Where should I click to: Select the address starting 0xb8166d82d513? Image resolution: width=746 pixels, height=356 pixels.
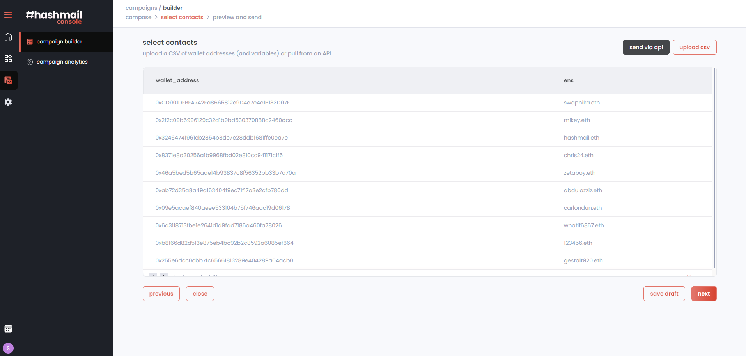224,243
